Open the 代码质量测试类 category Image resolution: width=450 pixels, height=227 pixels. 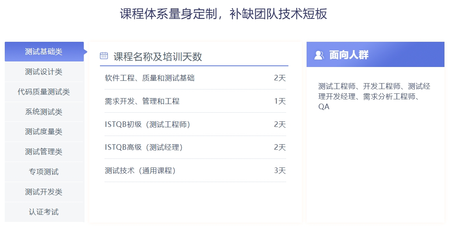(x=44, y=92)
